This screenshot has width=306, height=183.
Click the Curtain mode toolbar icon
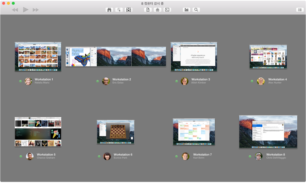(128, 10)
